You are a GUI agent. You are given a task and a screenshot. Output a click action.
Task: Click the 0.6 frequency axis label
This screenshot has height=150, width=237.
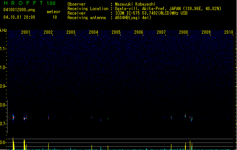click(3, 142)
